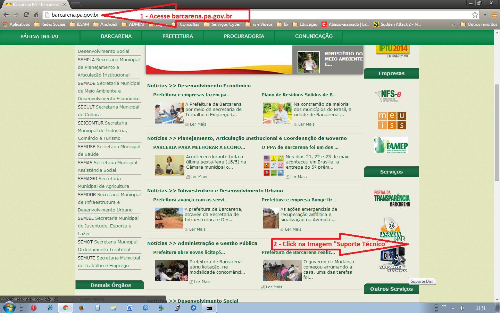Image resolution: width=500 pixels, height=313 pixels.
Task: Open 'O PPA de Barcarena foi um dos' headline
Action: 300,147
